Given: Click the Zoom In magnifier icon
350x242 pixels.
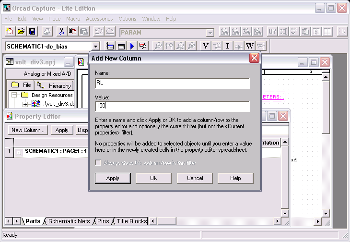Looking at the screenshot, I should (224, 32).
